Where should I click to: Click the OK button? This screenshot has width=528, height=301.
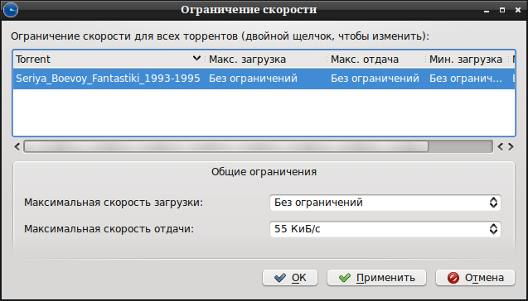290,278
